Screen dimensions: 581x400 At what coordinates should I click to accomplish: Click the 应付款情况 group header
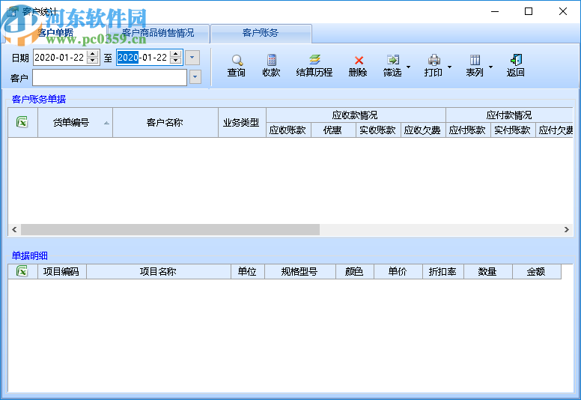(509, 115)
